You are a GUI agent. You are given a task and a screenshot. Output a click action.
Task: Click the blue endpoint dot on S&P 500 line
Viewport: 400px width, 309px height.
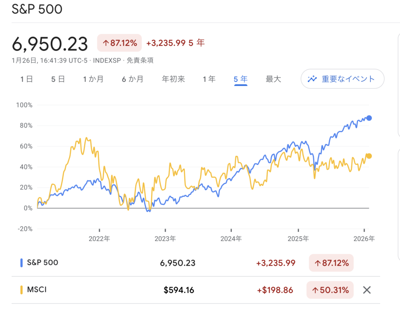(x=369, y=118)
